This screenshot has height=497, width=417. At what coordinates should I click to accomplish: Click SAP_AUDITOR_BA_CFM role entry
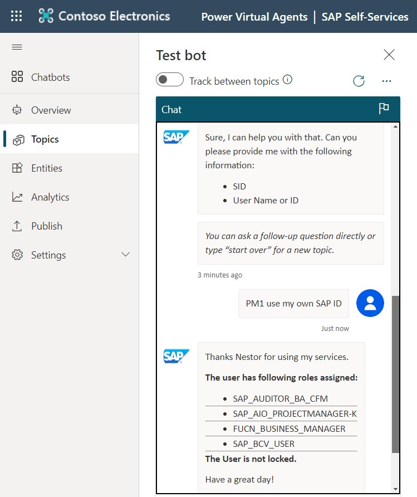280,398
